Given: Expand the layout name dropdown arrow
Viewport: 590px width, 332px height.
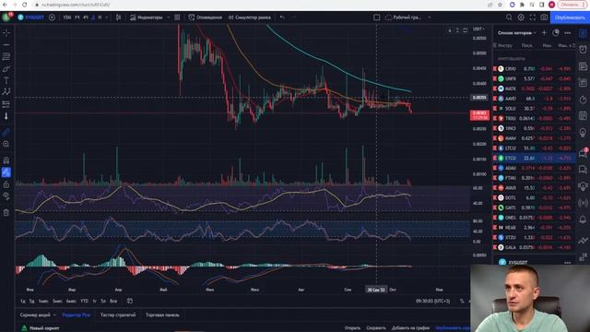Looking at the screenshot, I should click(430, 18).
